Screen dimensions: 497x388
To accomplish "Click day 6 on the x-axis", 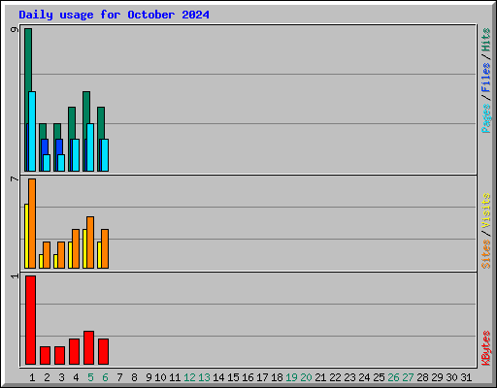I will [x=105, y=377].
